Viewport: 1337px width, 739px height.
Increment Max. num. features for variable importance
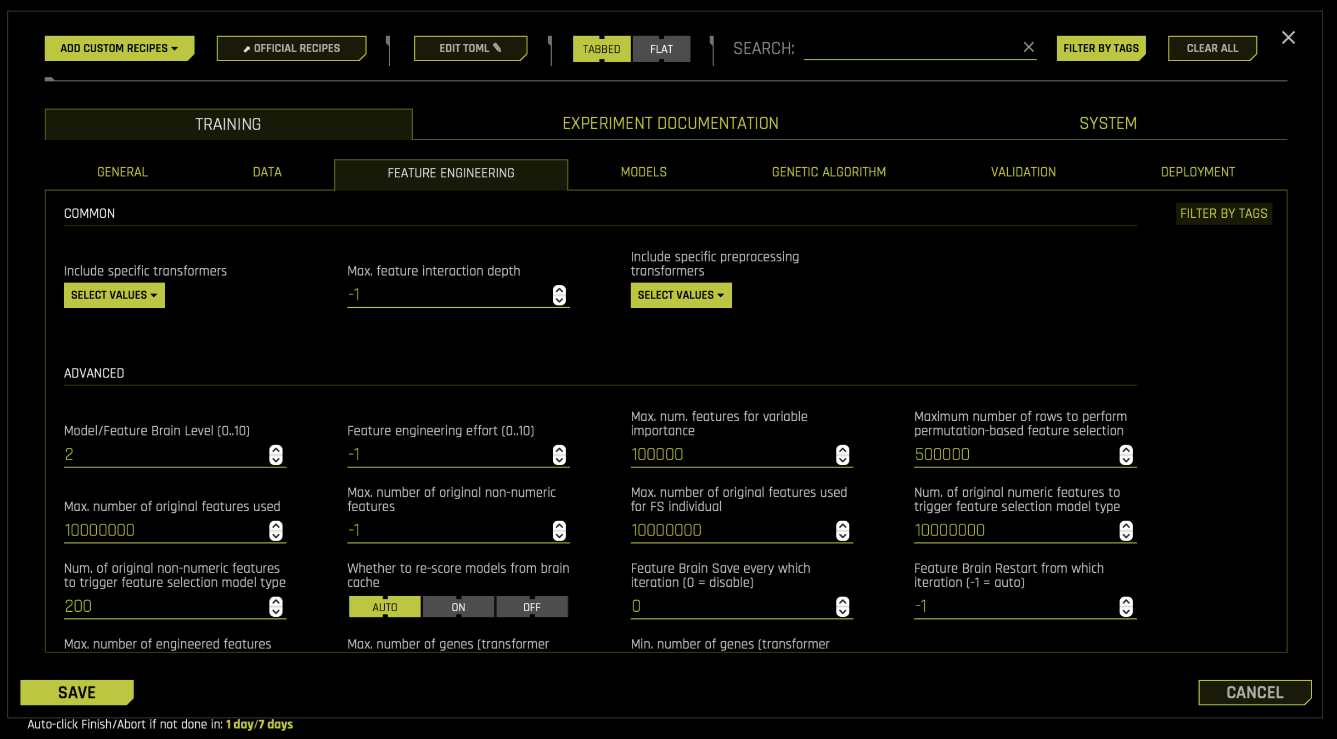tap(843, 450)
